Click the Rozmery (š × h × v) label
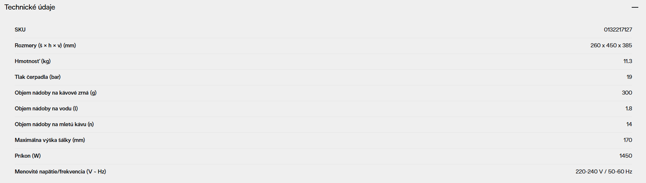 45,45
